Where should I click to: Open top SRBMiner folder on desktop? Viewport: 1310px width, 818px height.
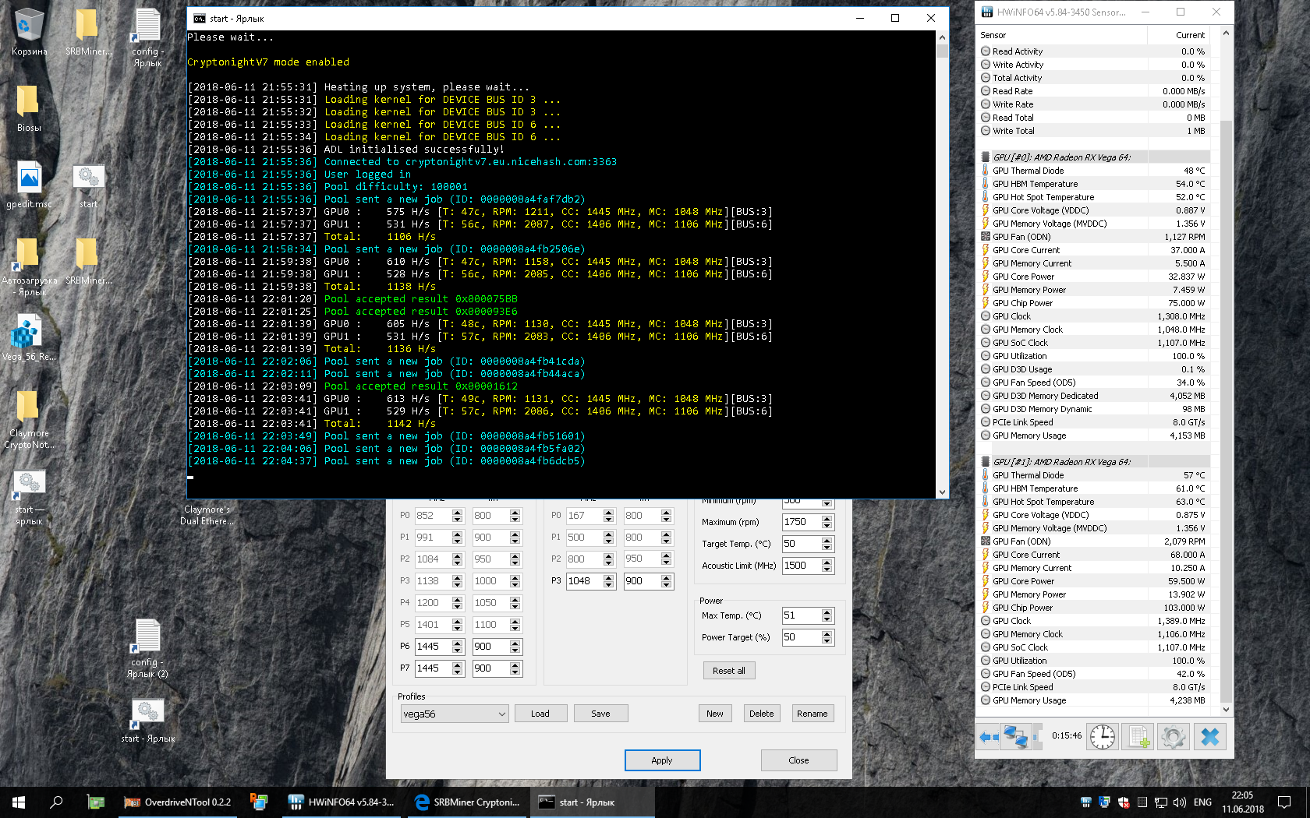pyautogui.click(x=88, y=32)
